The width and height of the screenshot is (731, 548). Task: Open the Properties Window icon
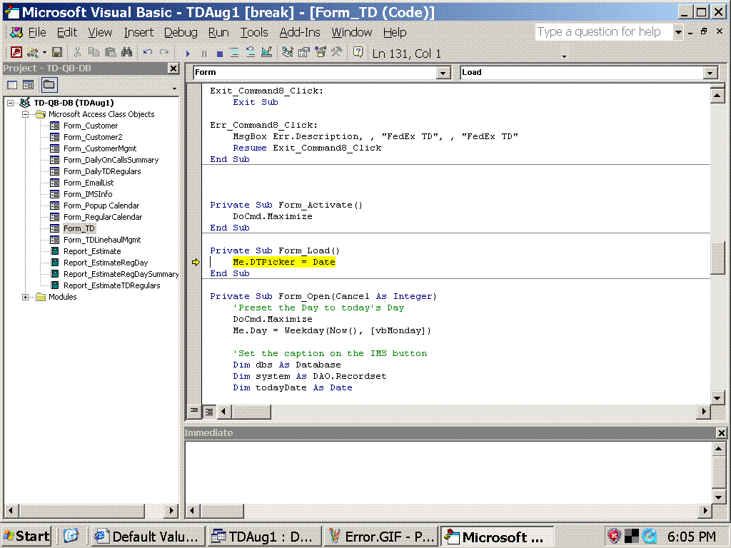pyautogui.click(x=304, y=52)
